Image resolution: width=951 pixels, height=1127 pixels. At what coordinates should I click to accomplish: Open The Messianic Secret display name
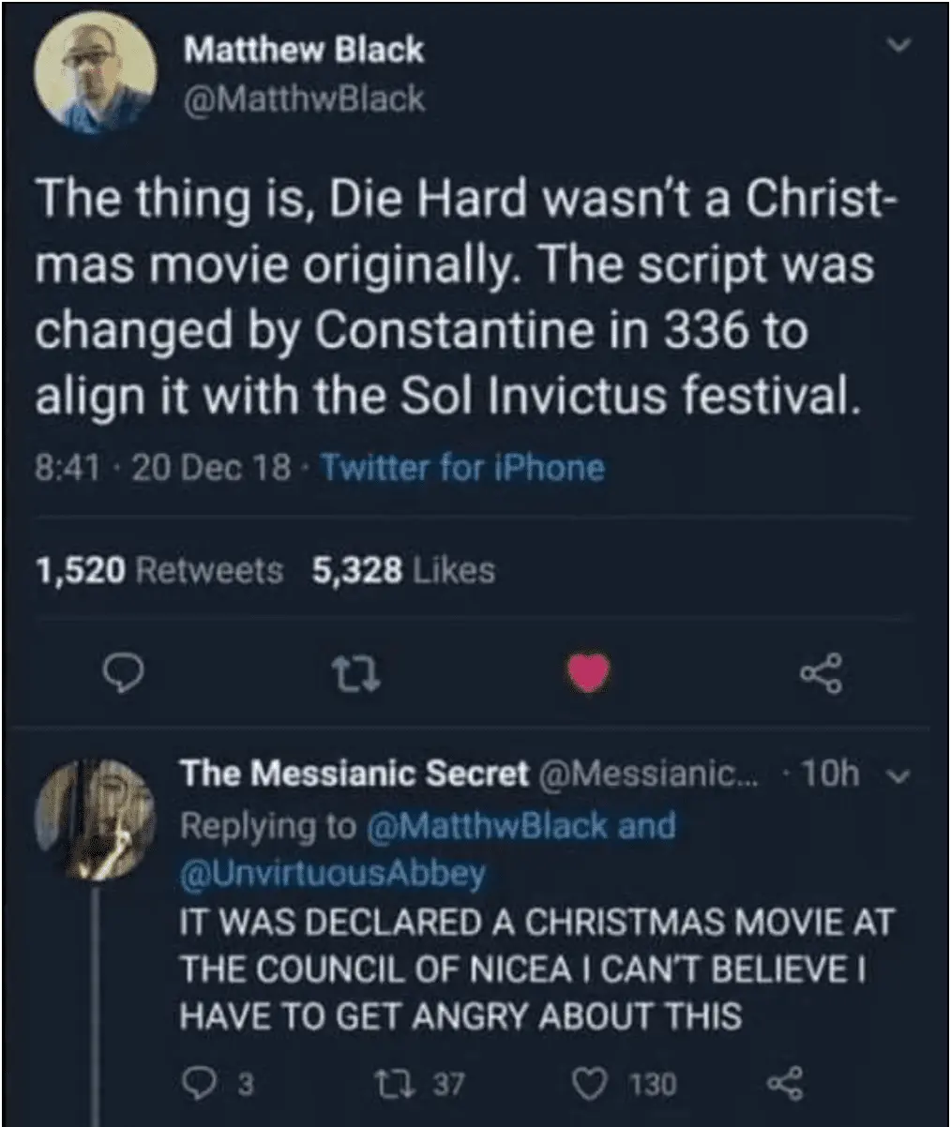pos(355,774)
